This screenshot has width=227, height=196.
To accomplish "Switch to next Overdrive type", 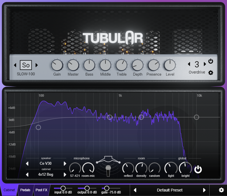I will pos(205,64).
